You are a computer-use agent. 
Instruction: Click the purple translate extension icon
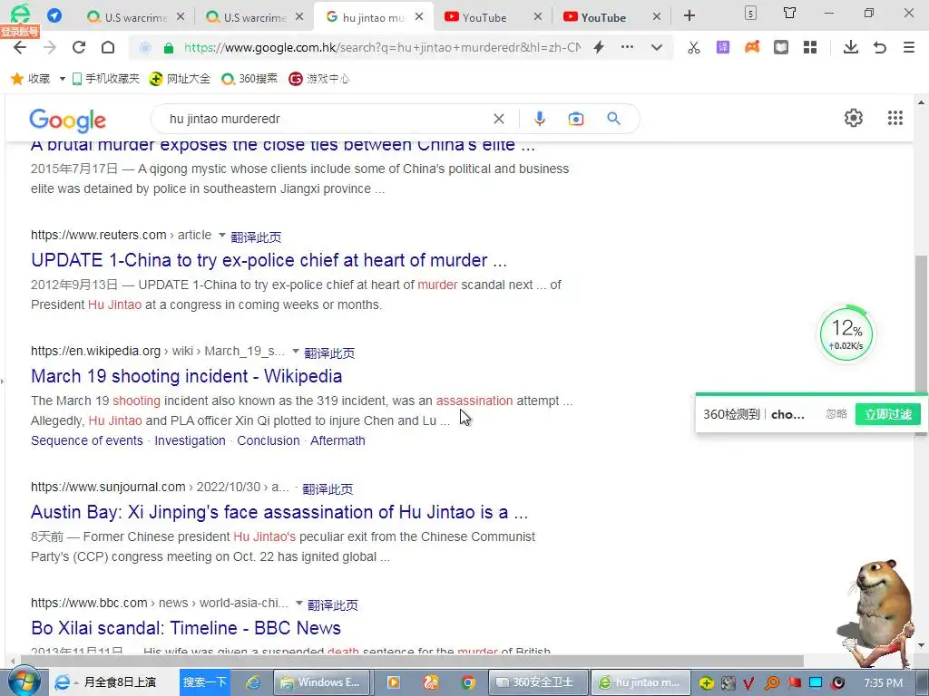coord(723,47)
